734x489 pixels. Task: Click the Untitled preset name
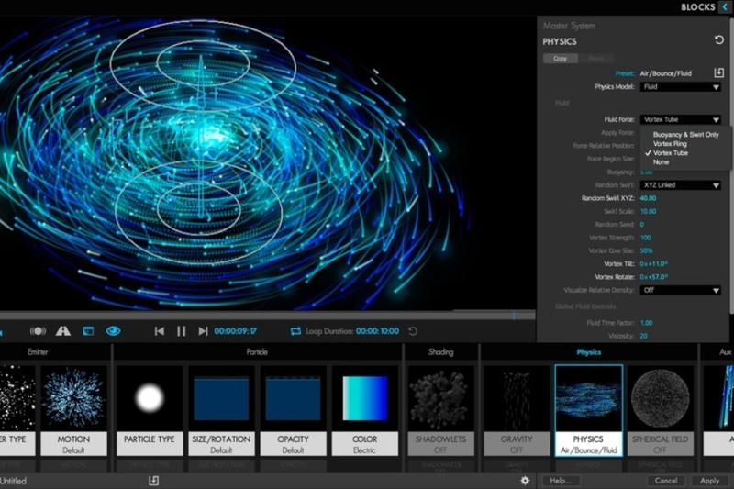click(x=13, y=481)
